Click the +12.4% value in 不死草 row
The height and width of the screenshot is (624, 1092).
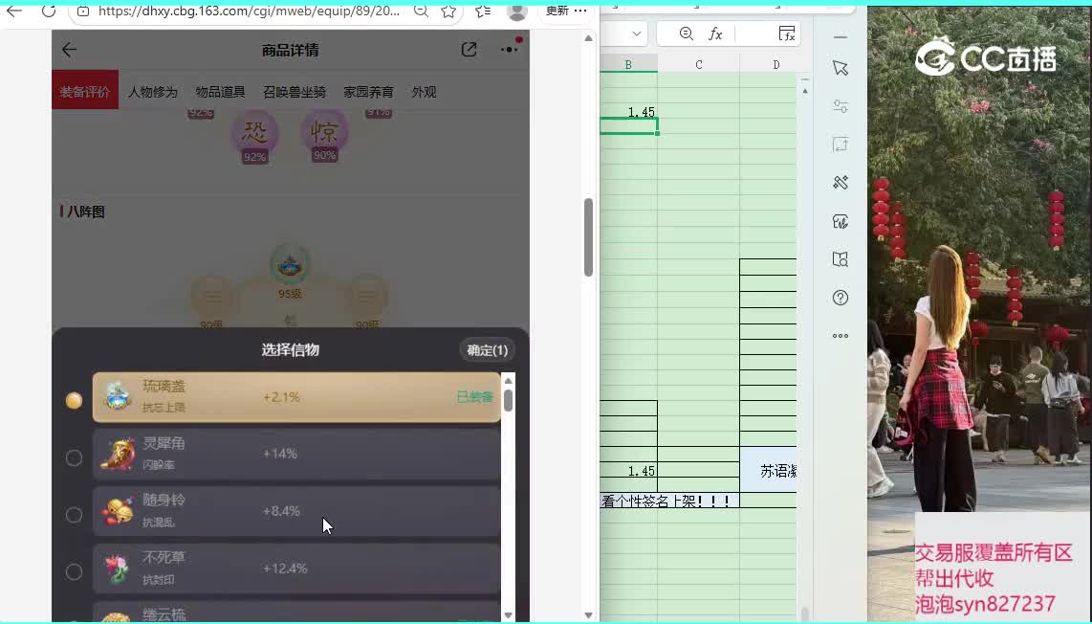285,568
